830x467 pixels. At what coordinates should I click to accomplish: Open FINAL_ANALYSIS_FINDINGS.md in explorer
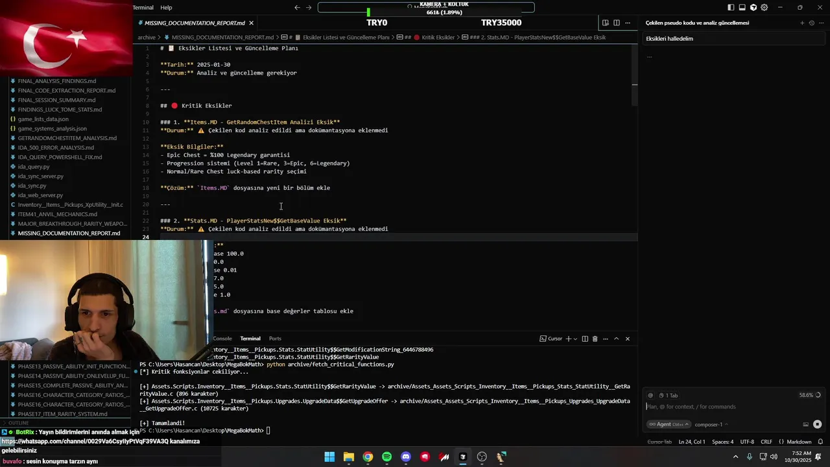click(x=57, y=81)
